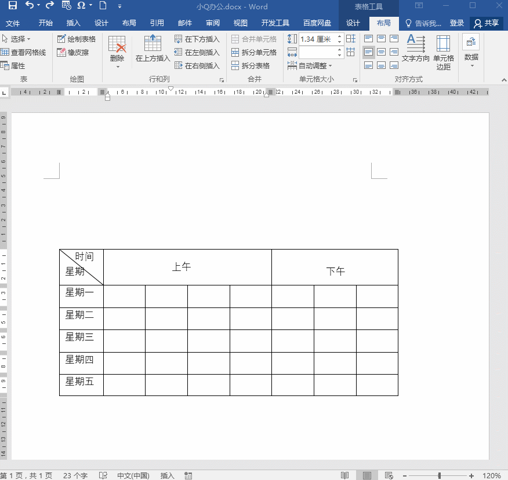The width and height of the screenshot is (508, 480).
Task: Click the Omega symbol icon
Action: [81, 5]
